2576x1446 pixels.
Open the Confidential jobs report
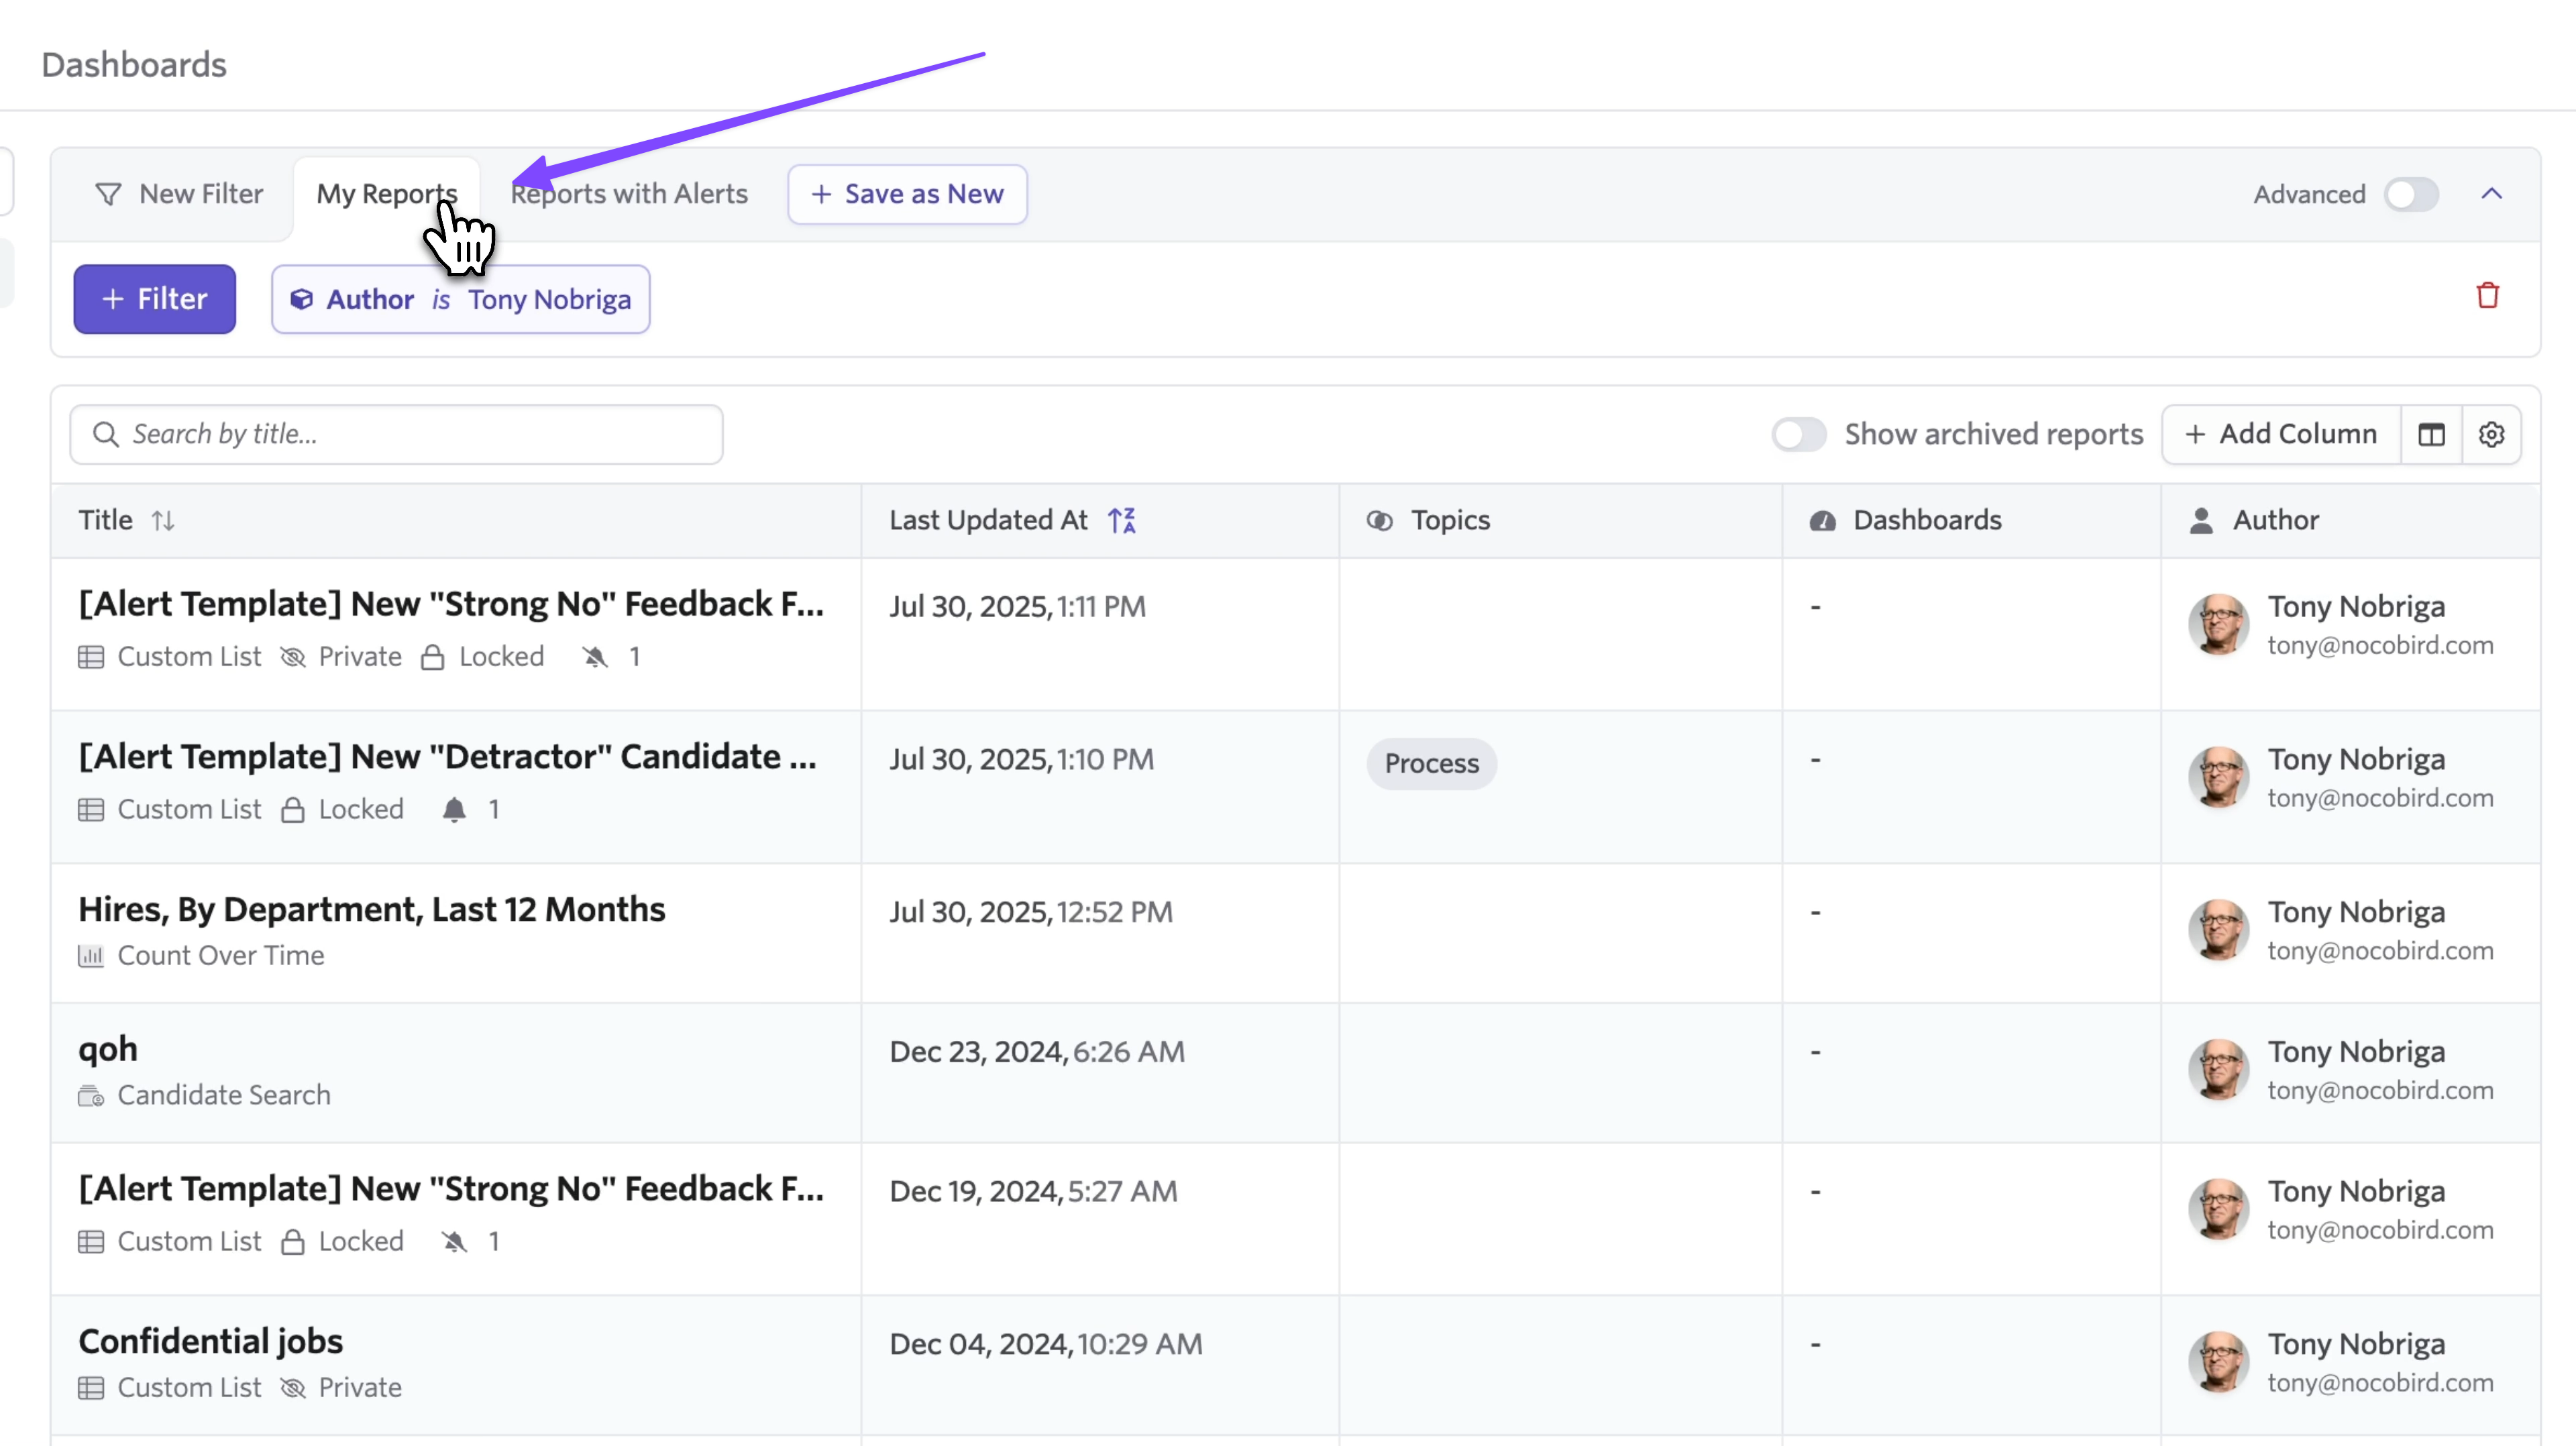[x=211, y=1341]
